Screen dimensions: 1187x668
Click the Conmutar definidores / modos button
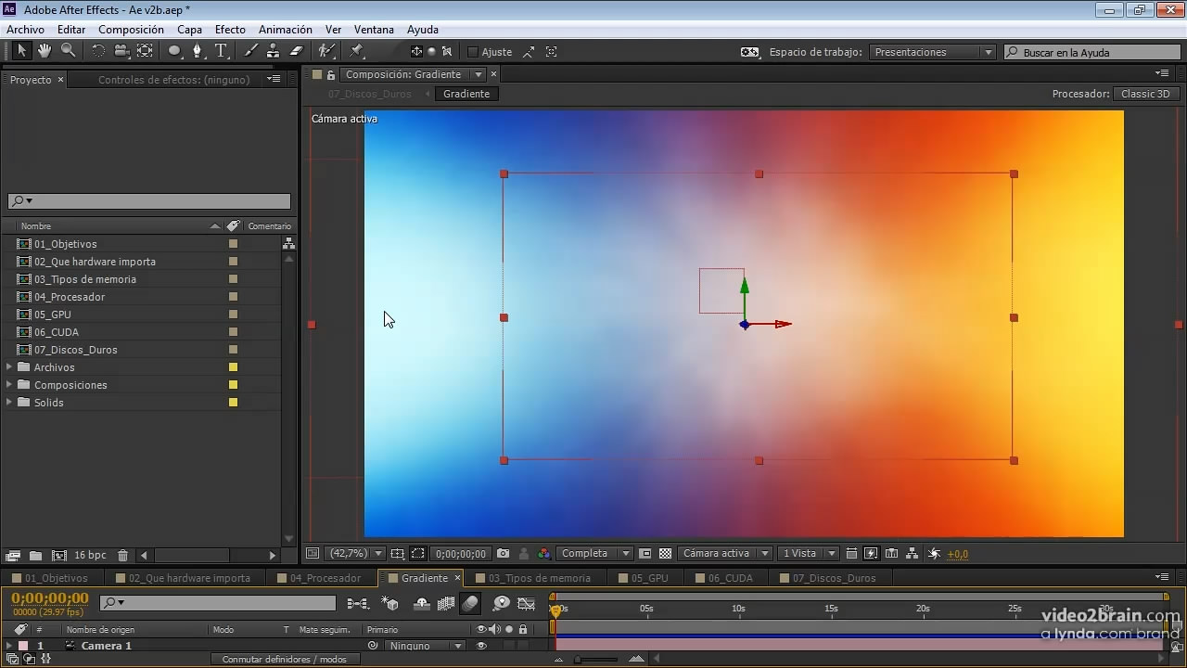point(284,660)
